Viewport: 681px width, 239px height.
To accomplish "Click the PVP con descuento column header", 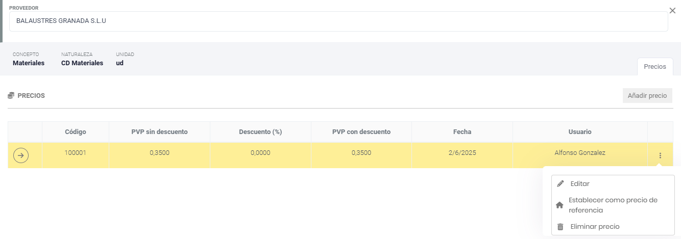I will coord(361,131).
